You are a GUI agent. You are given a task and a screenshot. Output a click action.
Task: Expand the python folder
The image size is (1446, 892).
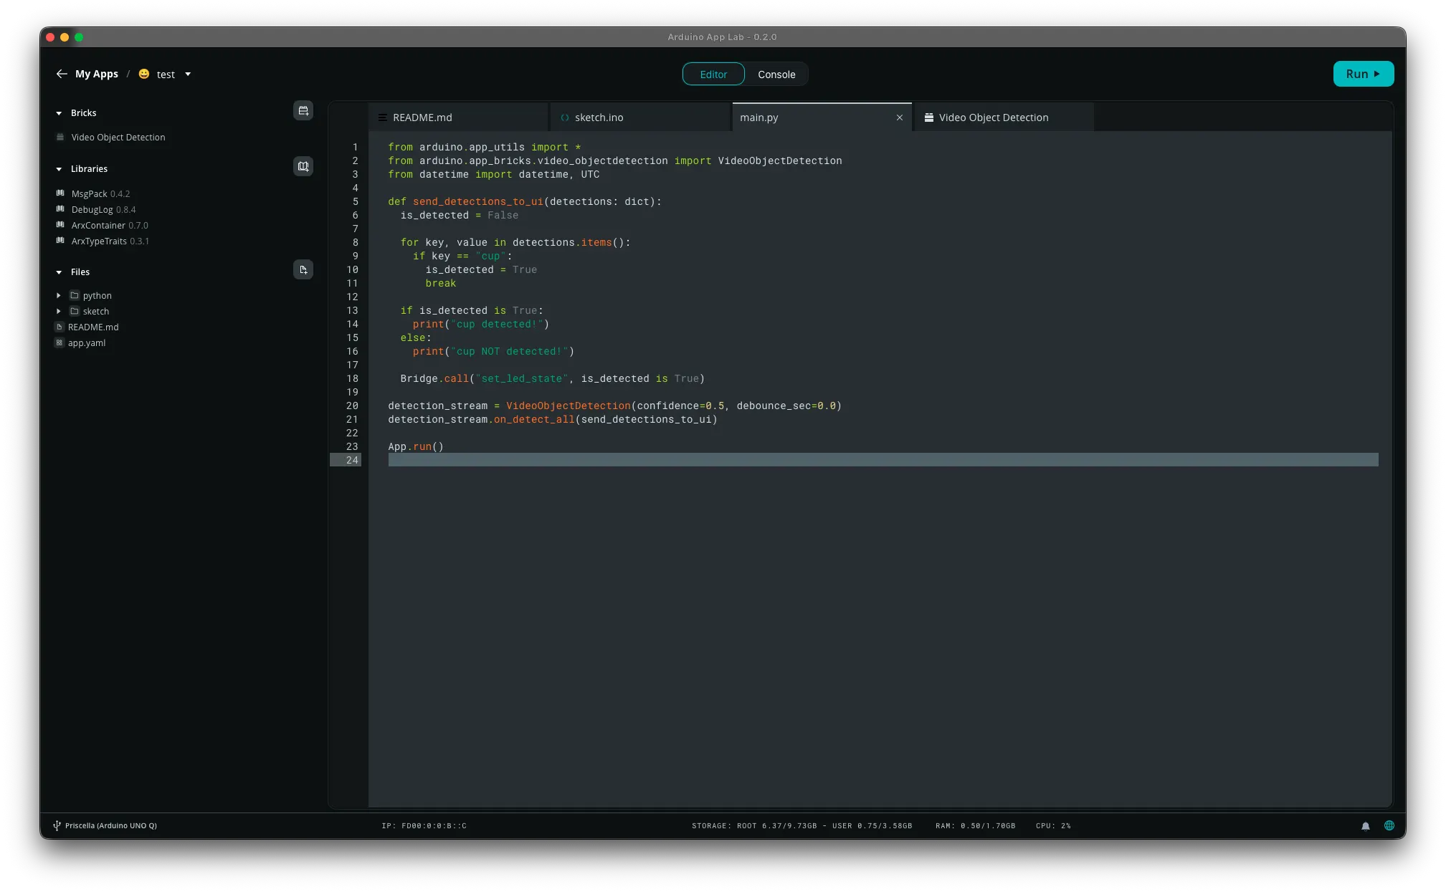tap(59, 295)
